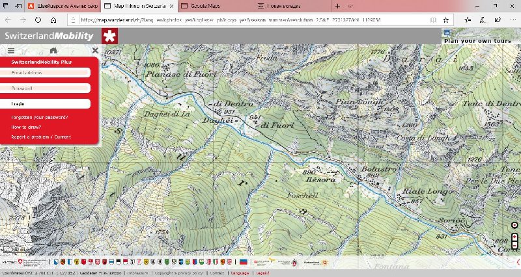Open the hamburger menu in the side panel
The image size is (521, 277).
[11, 51]
